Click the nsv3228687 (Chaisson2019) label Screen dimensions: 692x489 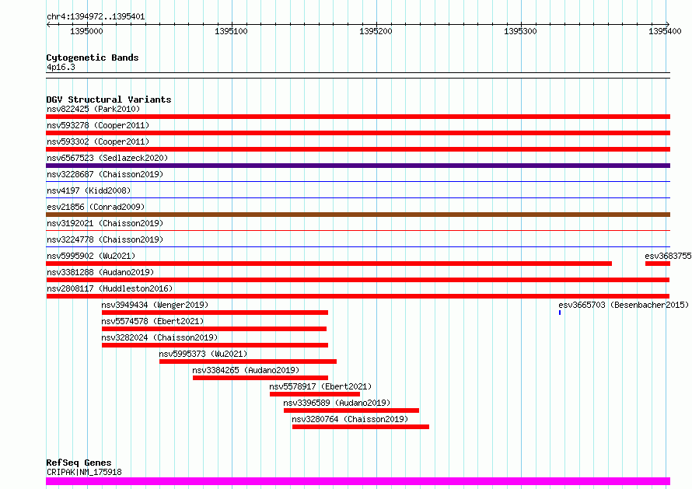click(105, 174)
